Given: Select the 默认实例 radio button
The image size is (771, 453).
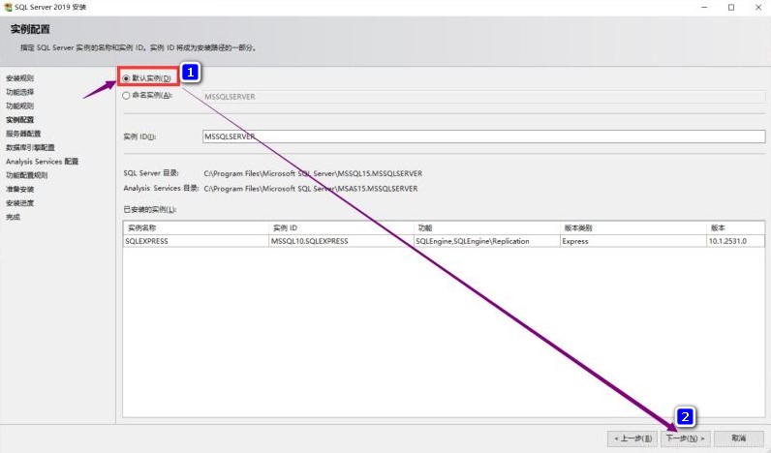Looking at the screenshot, I should click(126, 78).
